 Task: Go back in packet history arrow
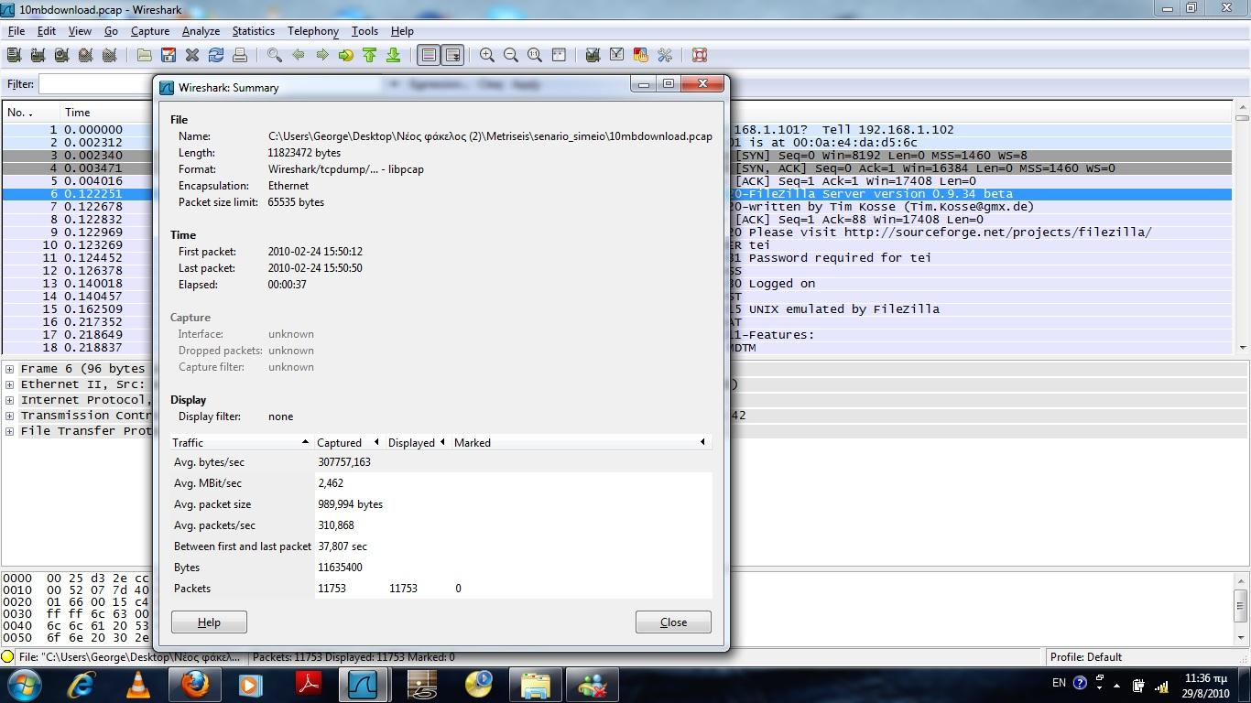pyautogui.click(x=299, y=55)
